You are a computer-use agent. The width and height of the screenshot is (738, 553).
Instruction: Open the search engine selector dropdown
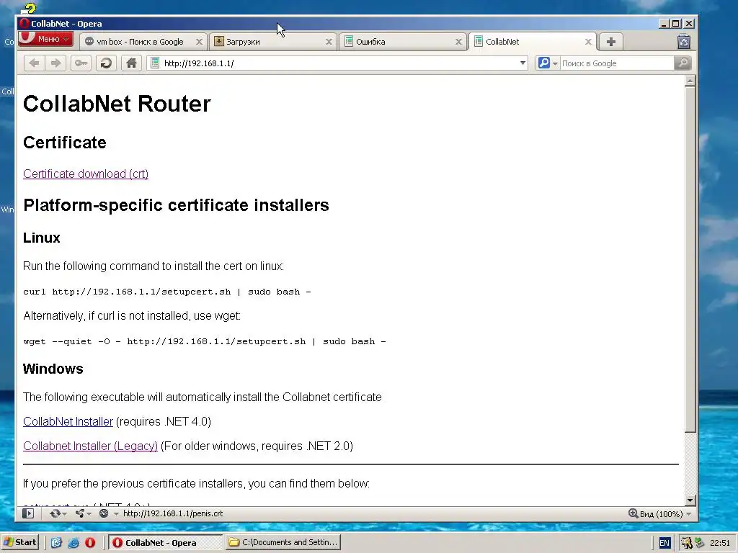click(x=548, y=63)
